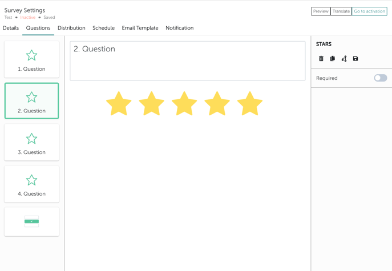Open the Notification tab

[x=180, y=28]
